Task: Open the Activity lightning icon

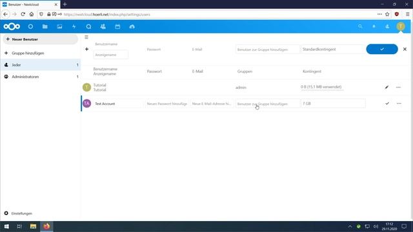Action: (x=74, y=26)
